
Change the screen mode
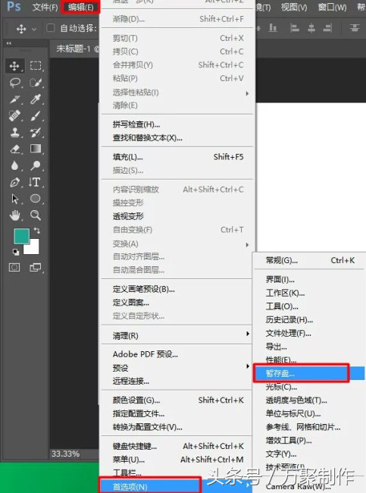(x=35, y=268)
